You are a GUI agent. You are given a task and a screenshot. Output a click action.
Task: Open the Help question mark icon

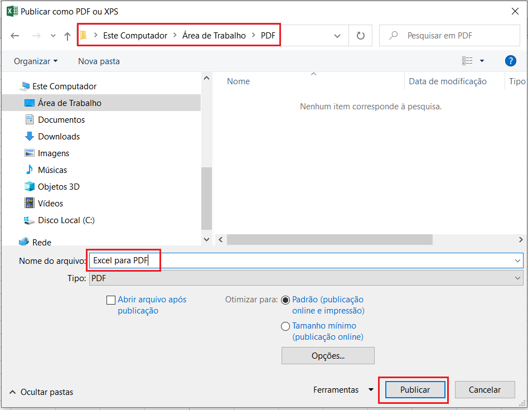[510, 61]
